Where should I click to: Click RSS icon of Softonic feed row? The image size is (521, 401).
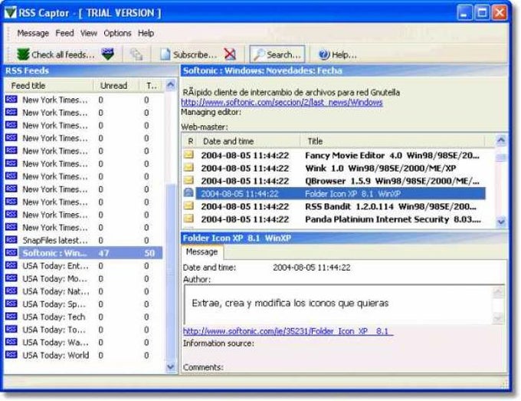[x=11, y=253]
